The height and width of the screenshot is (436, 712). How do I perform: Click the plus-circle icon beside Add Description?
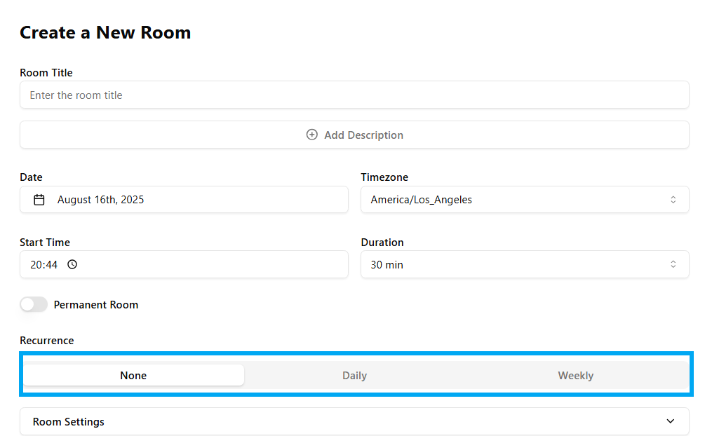312,135
